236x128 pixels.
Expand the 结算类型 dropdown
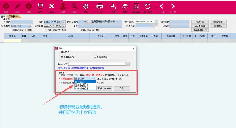pos(31,26)
